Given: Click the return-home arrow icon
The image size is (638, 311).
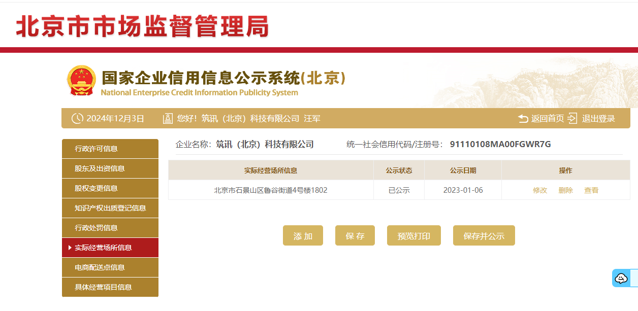Looking at the screenshot, I should pyautogui.click(x=523, y=119).
